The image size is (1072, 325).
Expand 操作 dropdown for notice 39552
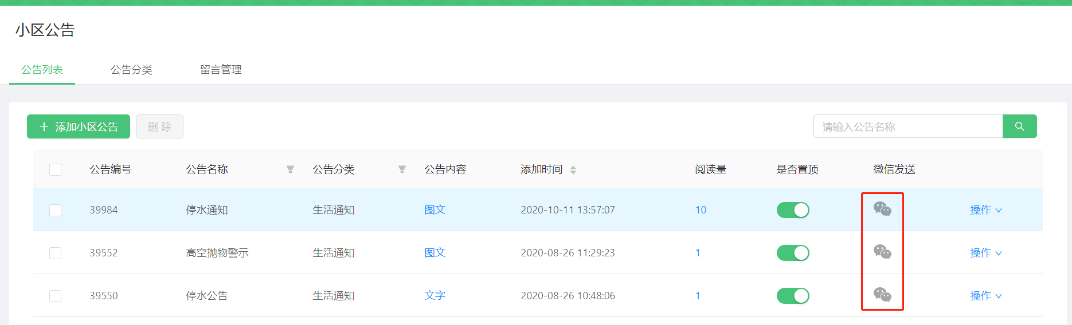pyautogui.click(x=985, y=253)
